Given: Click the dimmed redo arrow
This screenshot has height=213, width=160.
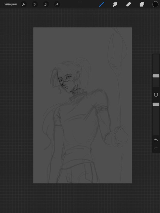Looking at the screenshot, I should (x=156, y=148).
